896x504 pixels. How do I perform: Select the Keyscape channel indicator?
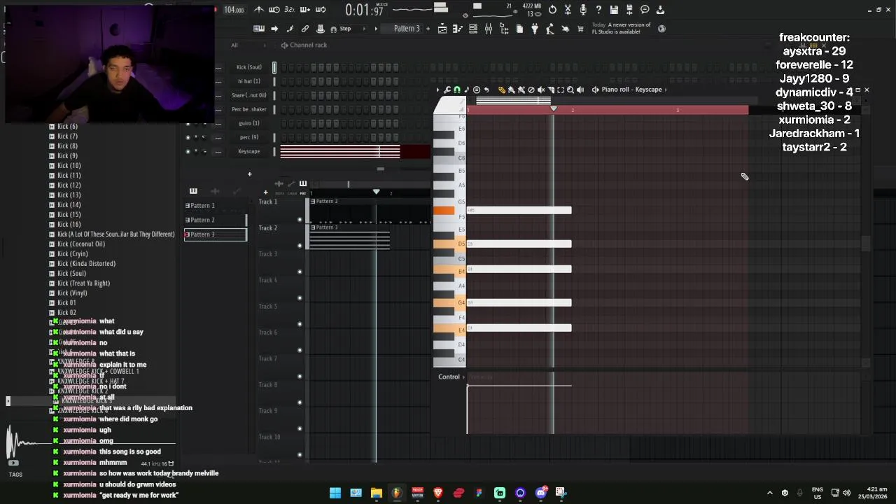274,151
